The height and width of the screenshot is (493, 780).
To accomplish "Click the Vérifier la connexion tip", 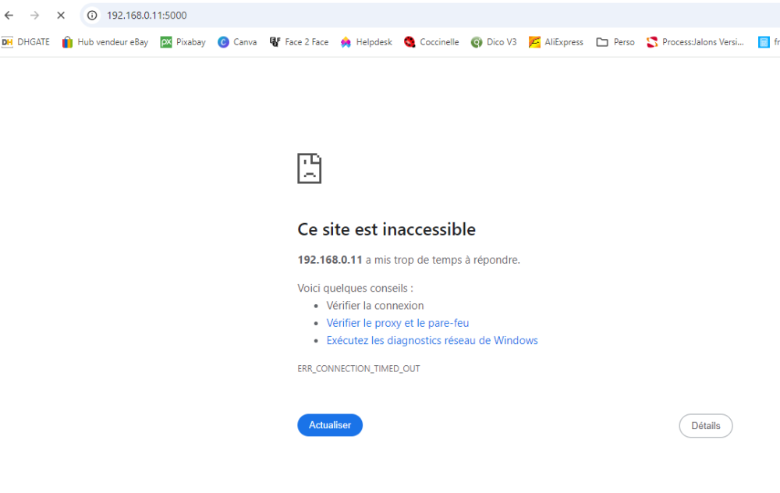I will click(x=375, y=306).
